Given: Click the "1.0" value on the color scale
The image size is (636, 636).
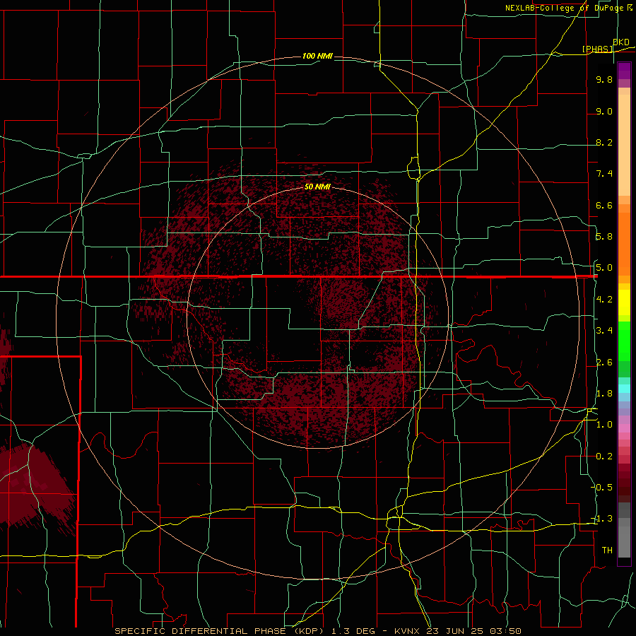Looking at the screenshot, I should [x=604, y=425].
